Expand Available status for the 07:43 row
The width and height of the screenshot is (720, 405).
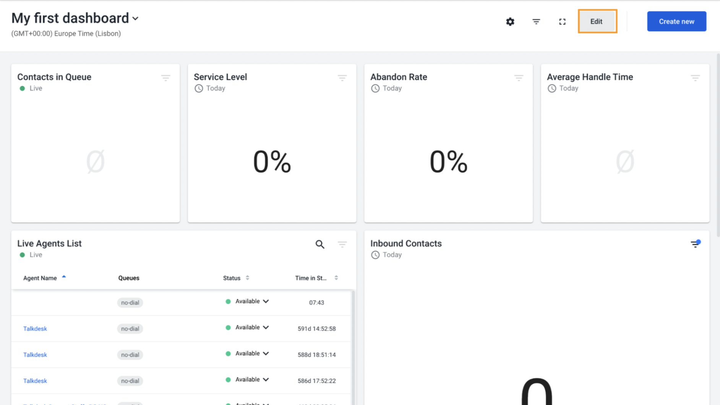coord(266,301)
